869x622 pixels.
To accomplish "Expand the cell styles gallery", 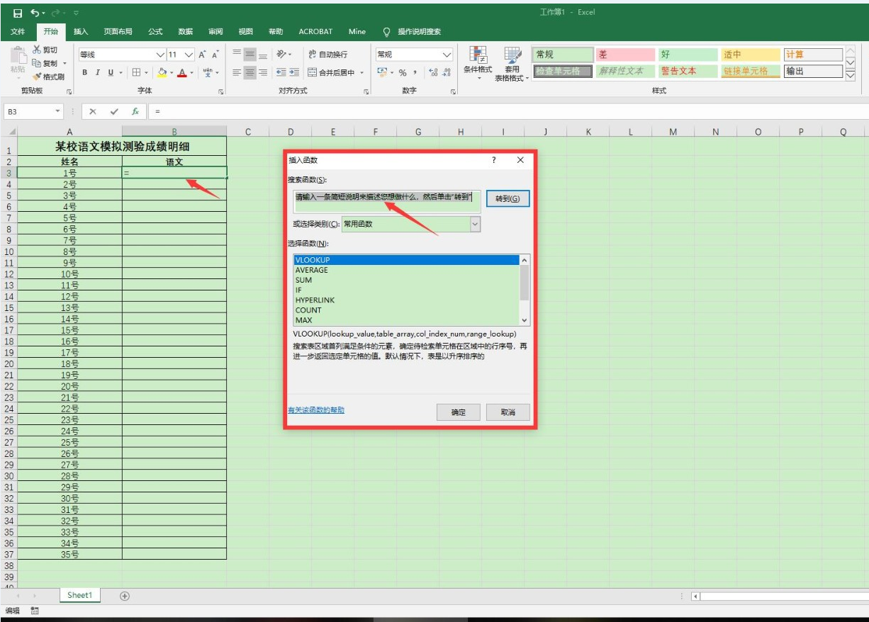I will pos(851,74).
